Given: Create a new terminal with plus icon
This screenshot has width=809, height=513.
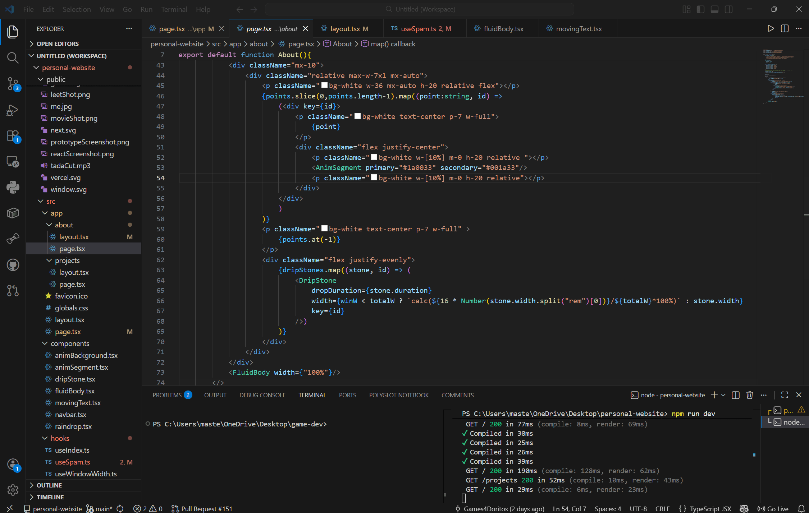Looking at the screenshot, I should [x=714, y=395].
